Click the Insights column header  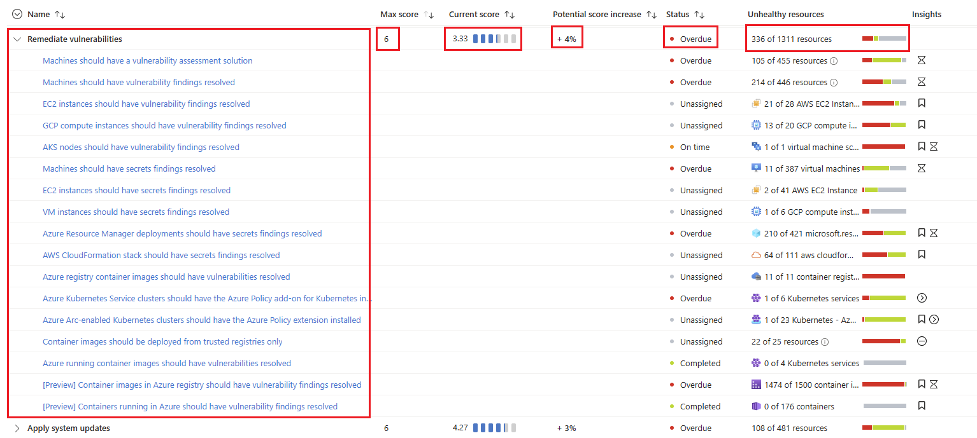(927, 14)
